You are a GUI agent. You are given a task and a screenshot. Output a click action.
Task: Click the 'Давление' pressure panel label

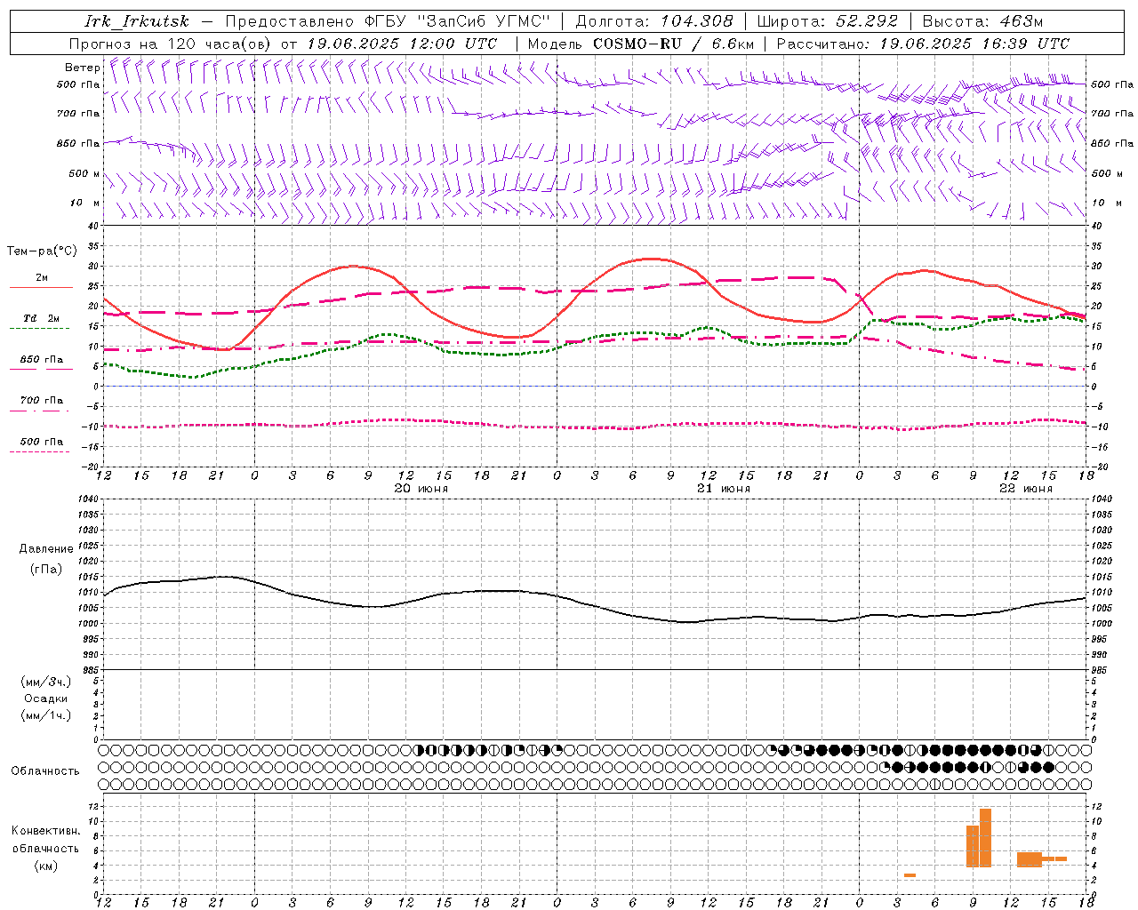[x=46, y=549]
